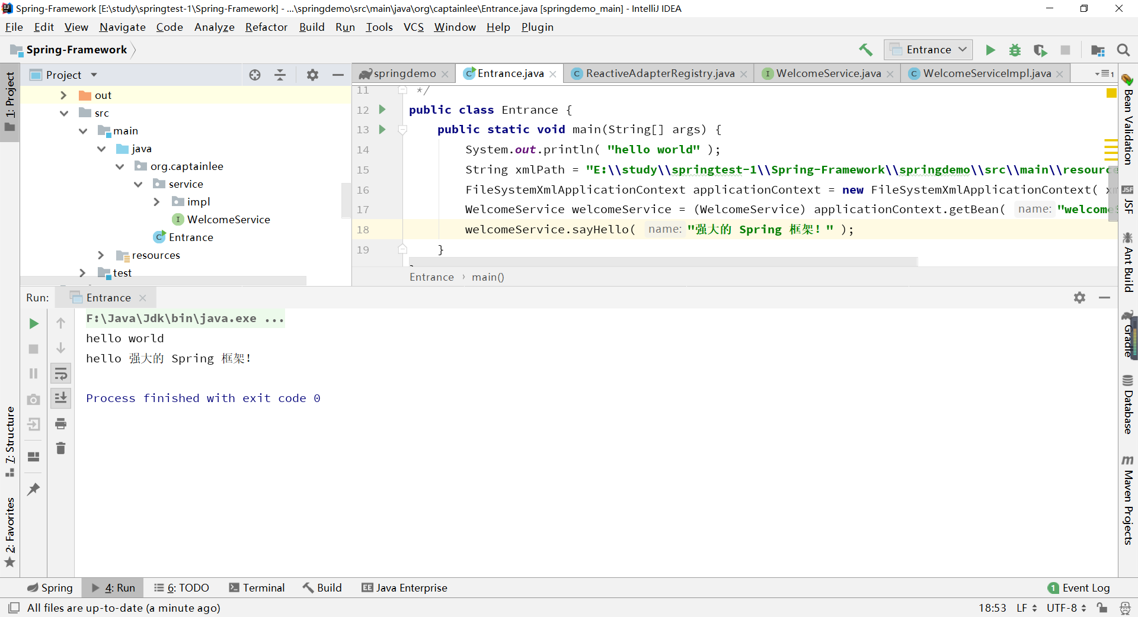This screenshot has height=617, width=1138.
Task: Switch to the springdemo tab
Action: tap(404, 73)
